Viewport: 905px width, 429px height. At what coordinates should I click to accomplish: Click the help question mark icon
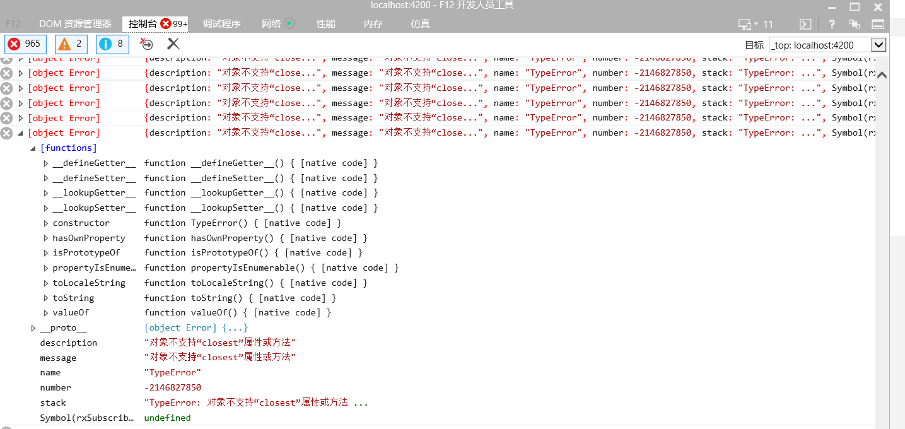(x=831, y=23)
